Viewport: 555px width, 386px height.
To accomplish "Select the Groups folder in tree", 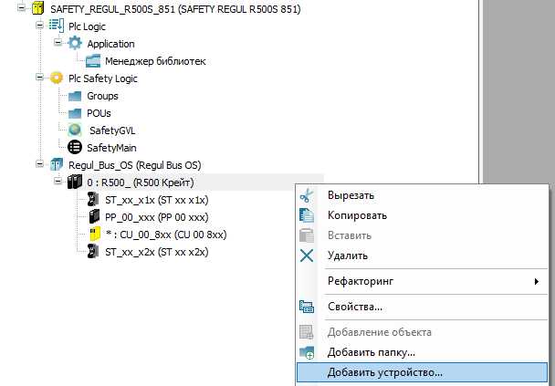I will (x=102, y=96).
